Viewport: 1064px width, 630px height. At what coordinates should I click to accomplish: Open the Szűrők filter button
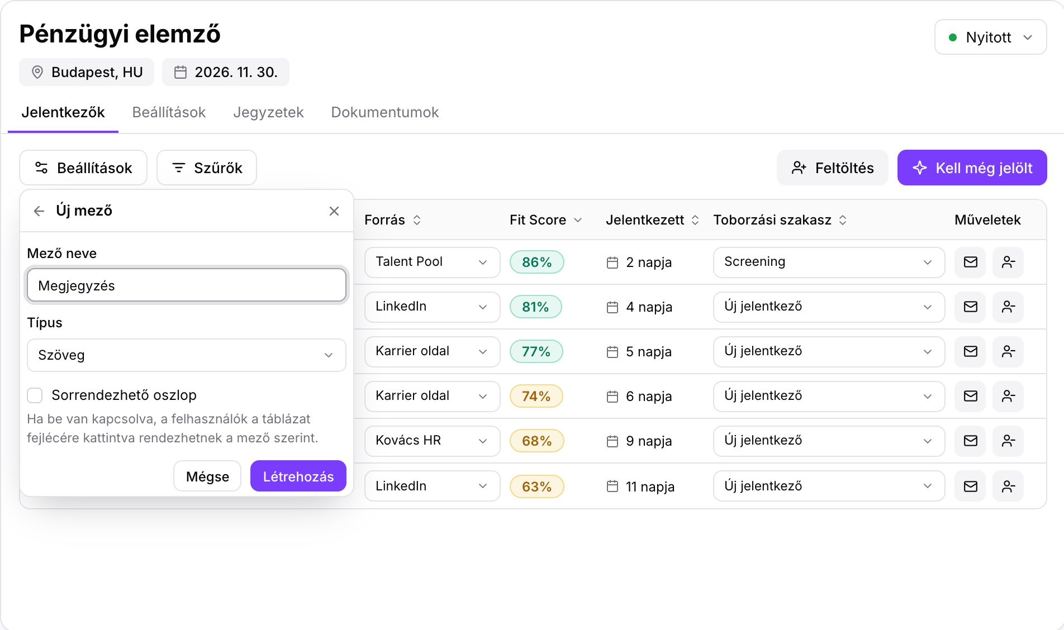pyautogui.click(x=207, y=168)
